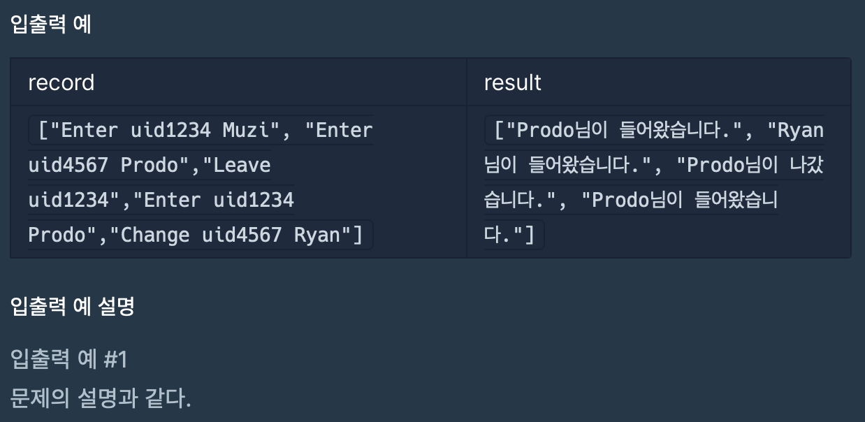The height and width of the screenshot is (422, 865).
Task: Click the 문제의 설명과 같다. sentence
Action: pyautogui.click(x=101, y=398)
